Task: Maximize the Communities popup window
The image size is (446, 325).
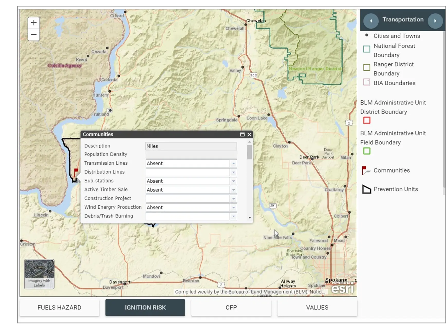Action: [242, 135]
